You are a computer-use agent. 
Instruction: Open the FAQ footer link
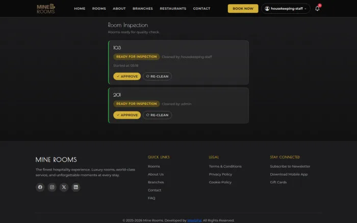click(151, 198)
